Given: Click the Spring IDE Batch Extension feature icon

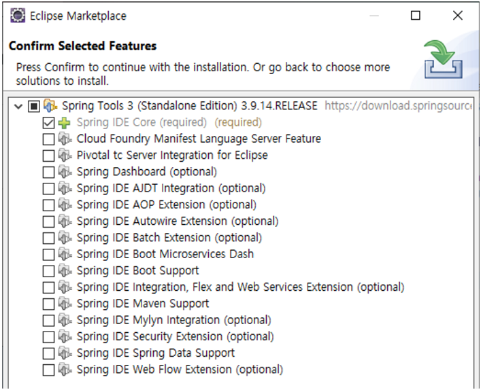Looking at the screenshot, I should [65, 238].
